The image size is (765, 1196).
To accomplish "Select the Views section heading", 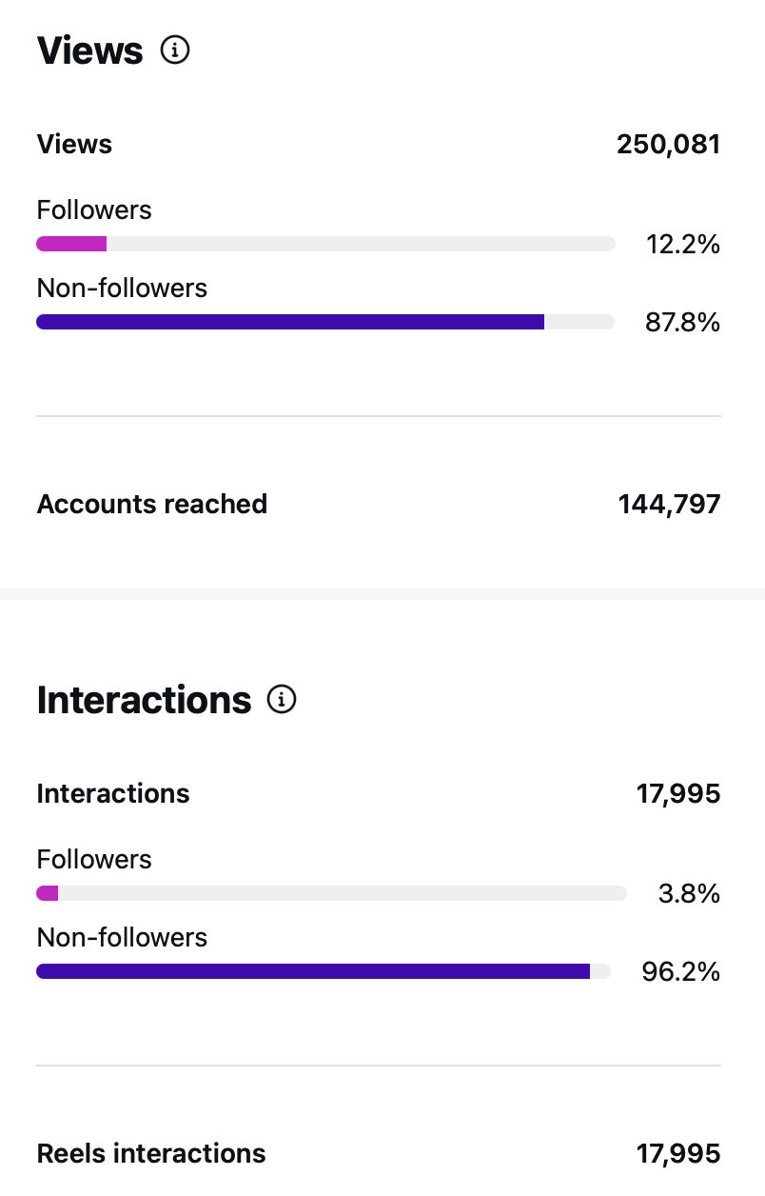I will coord(88,50).
